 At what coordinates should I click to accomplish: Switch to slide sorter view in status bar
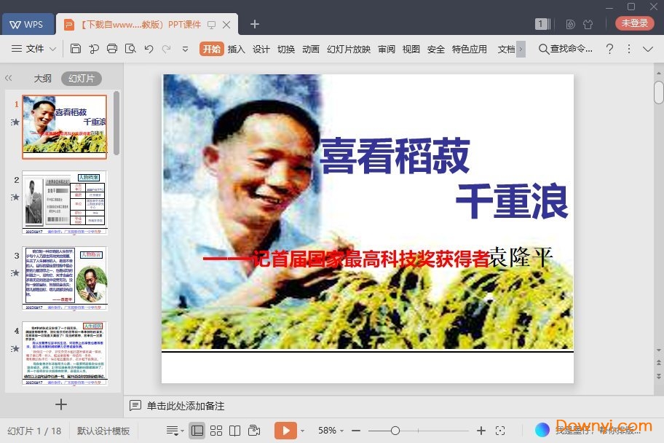coord(216,430)
